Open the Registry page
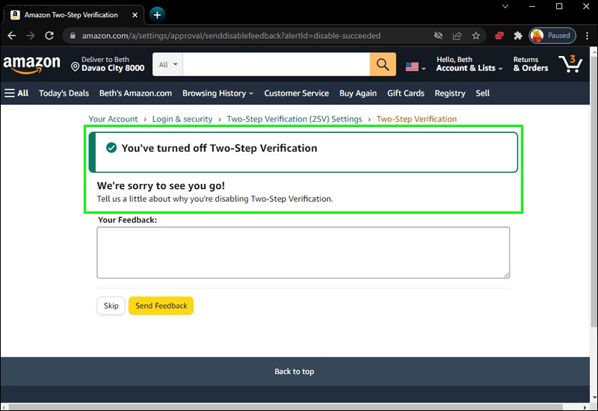The height and width of the screenshot is (411, 598). (450, 93)
